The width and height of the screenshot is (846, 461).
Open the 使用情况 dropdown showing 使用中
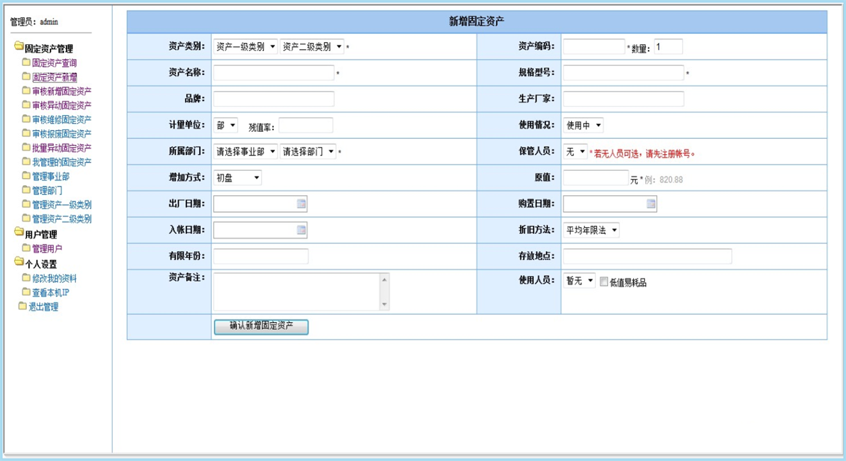pos(583,125)
